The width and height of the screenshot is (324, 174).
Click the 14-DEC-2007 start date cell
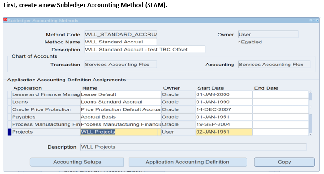point(224,109)
